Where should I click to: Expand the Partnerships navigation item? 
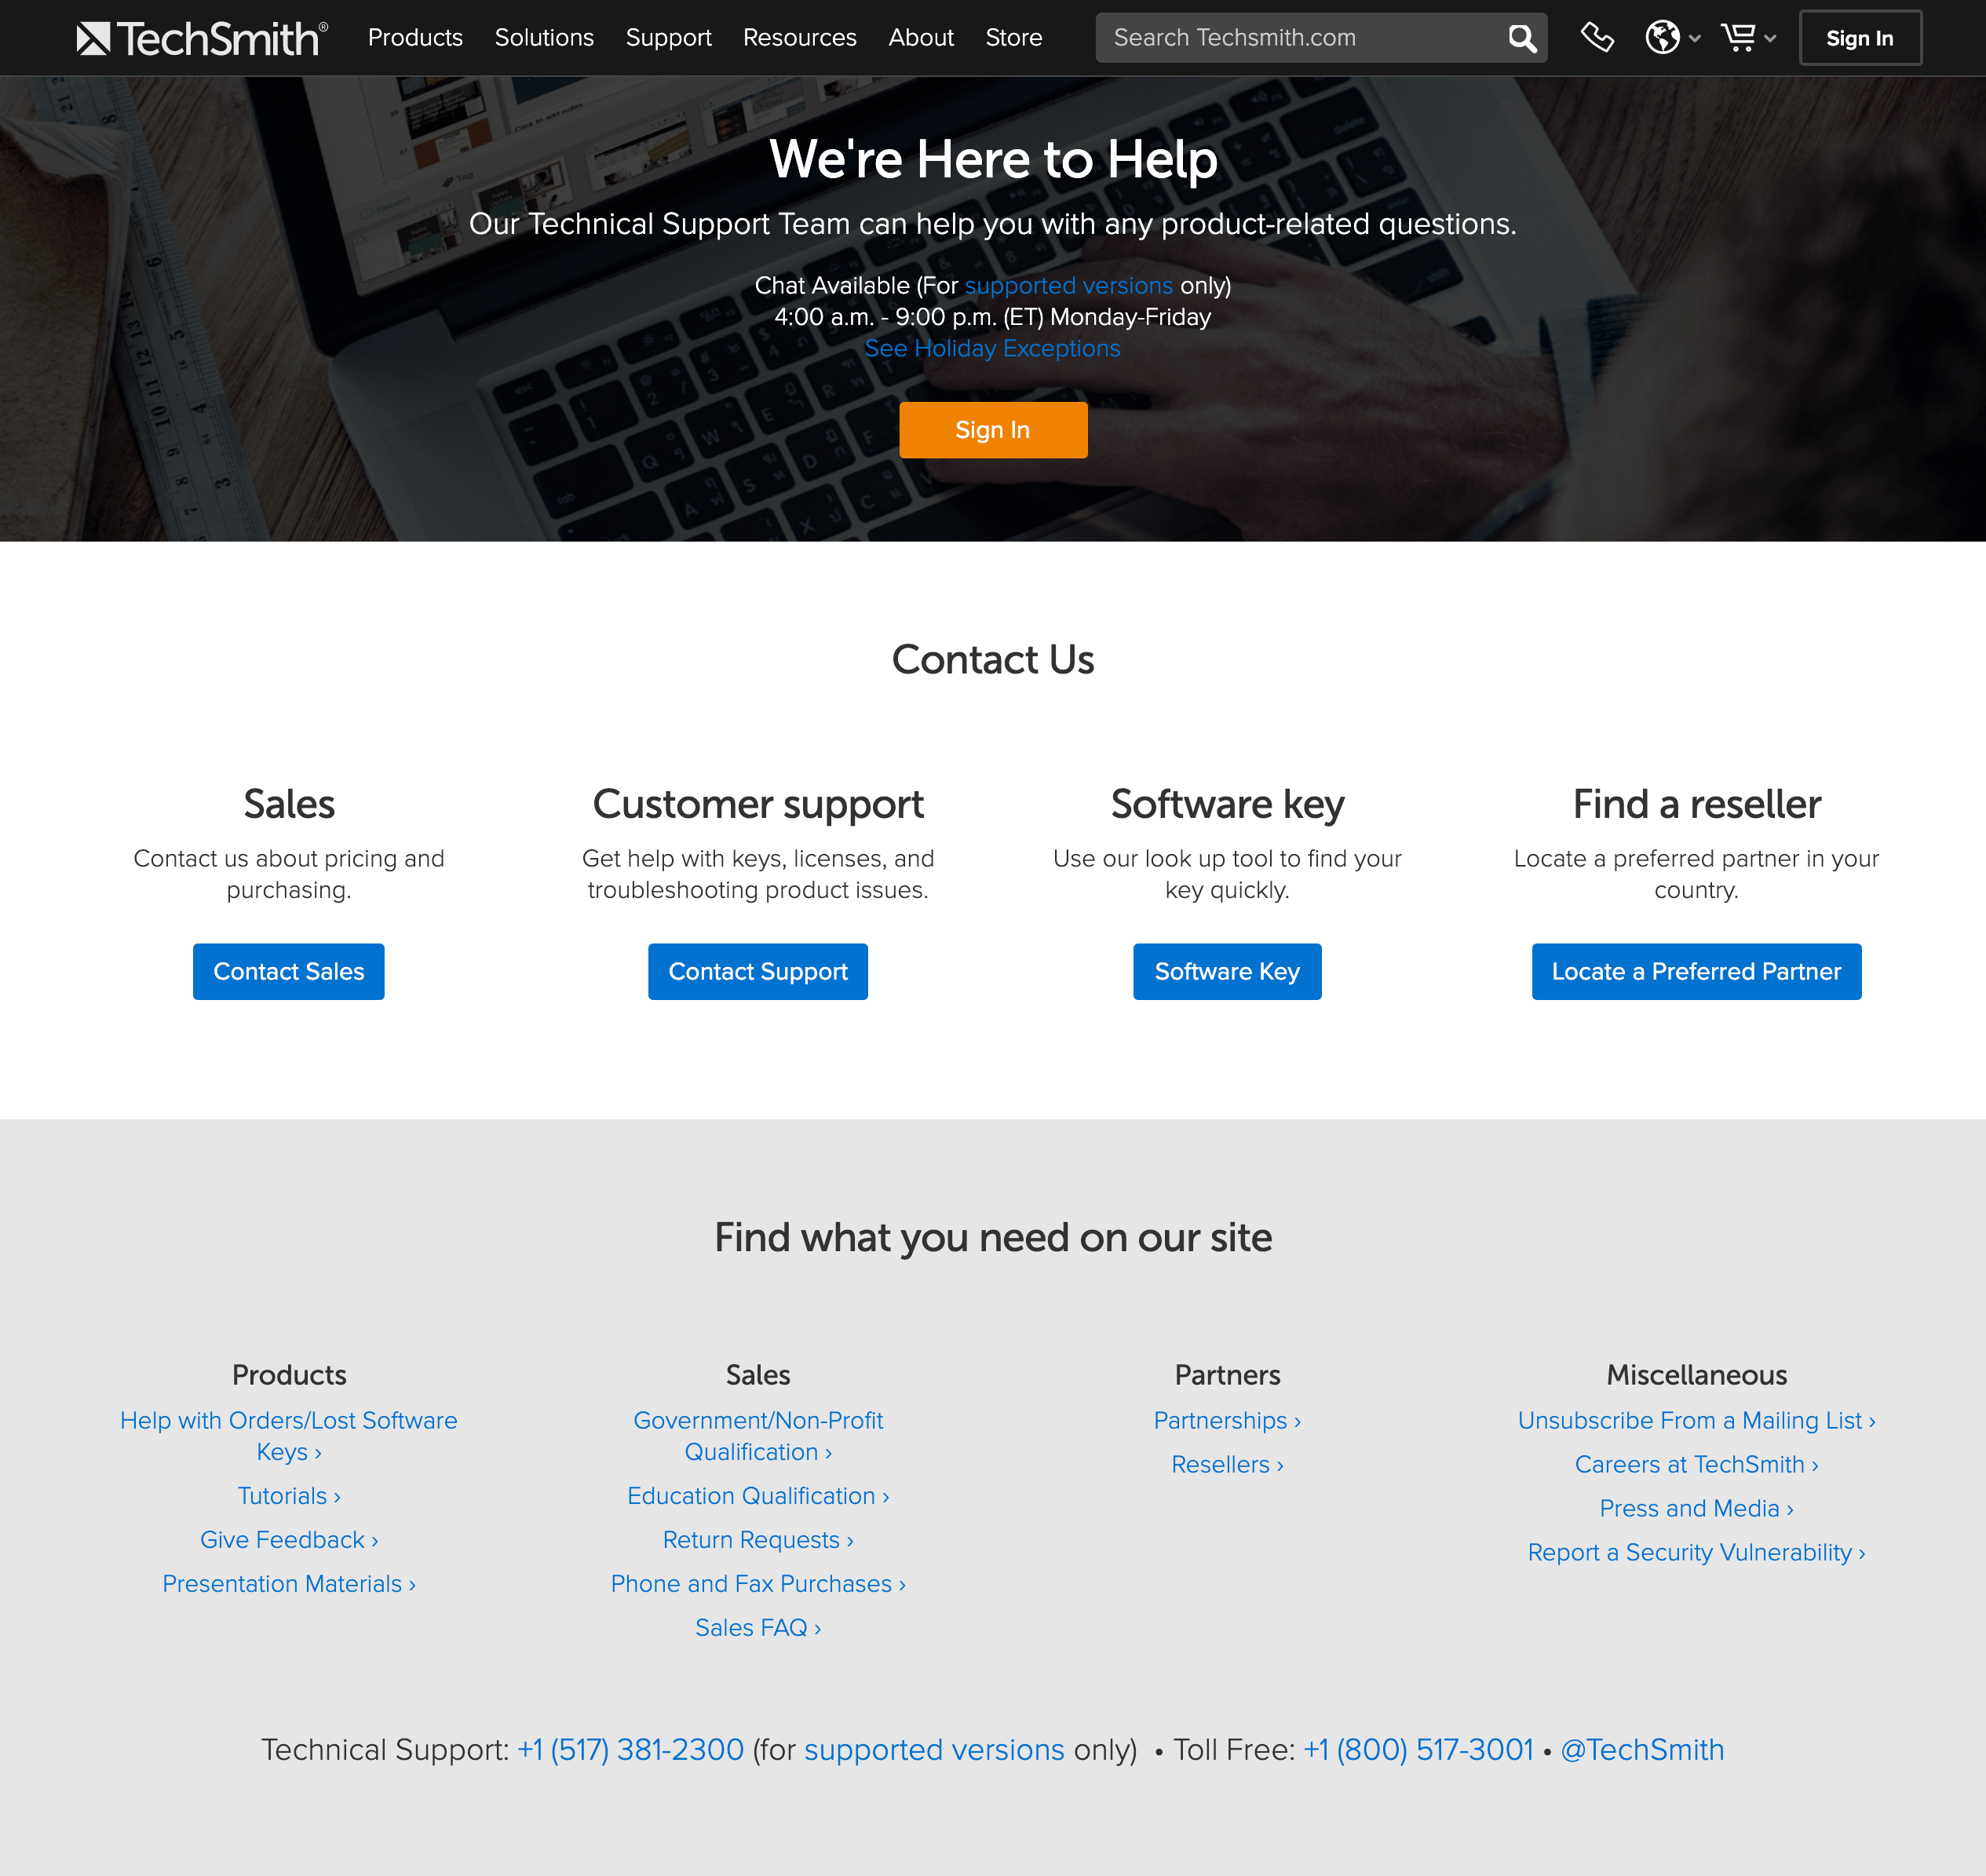pyautogui.click(x=1228, y=1421)
